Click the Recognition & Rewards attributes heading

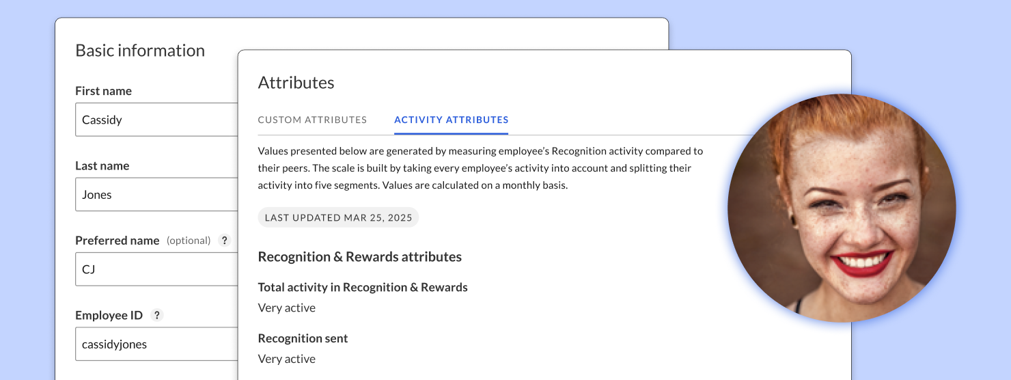pyautogui.click(x=359, y=257)
